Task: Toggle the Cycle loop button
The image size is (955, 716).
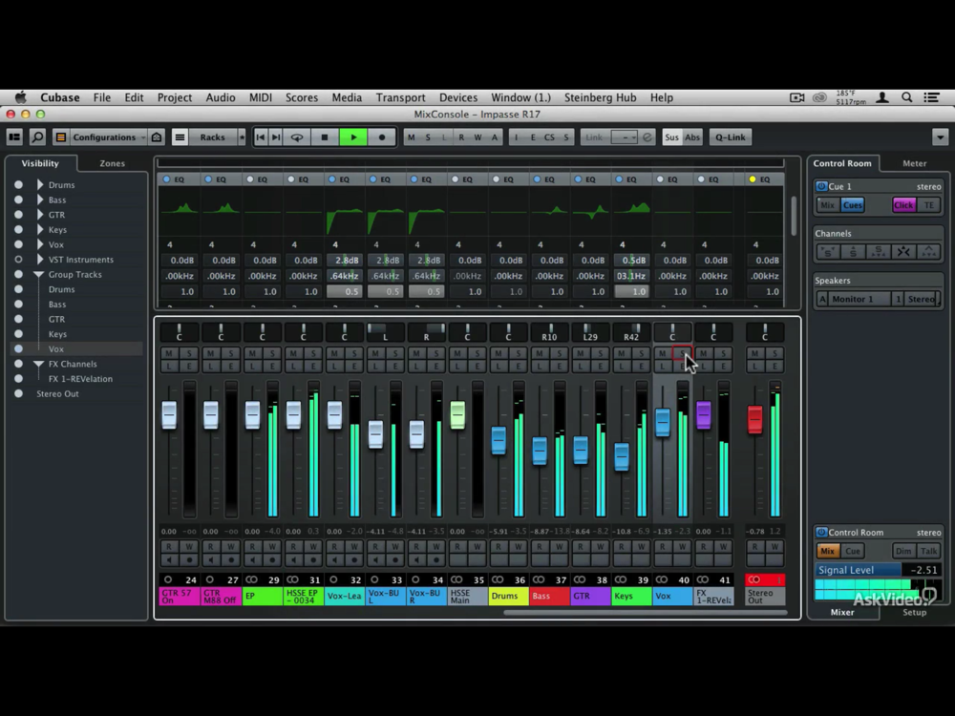Action: point(297,137)
